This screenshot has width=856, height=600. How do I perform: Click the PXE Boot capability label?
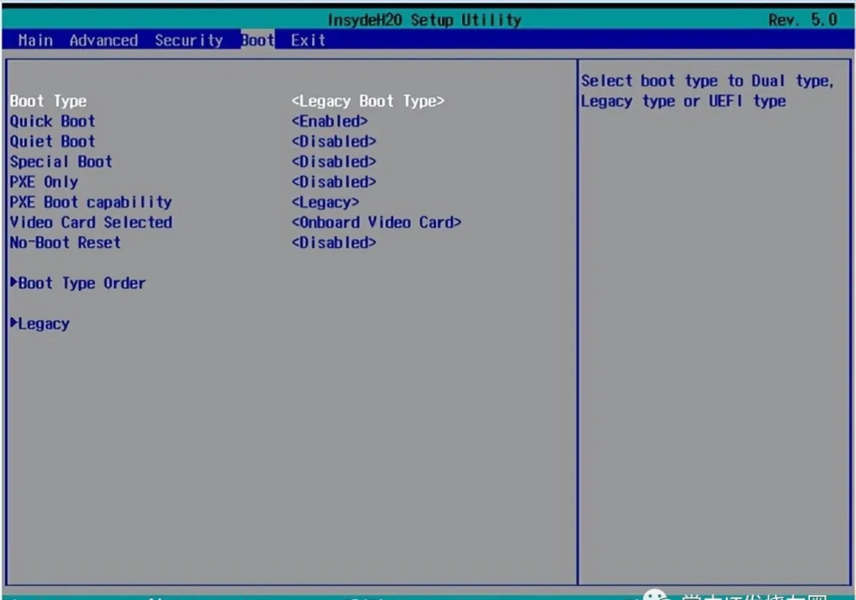pyautogui.click(x=91, y=202)
